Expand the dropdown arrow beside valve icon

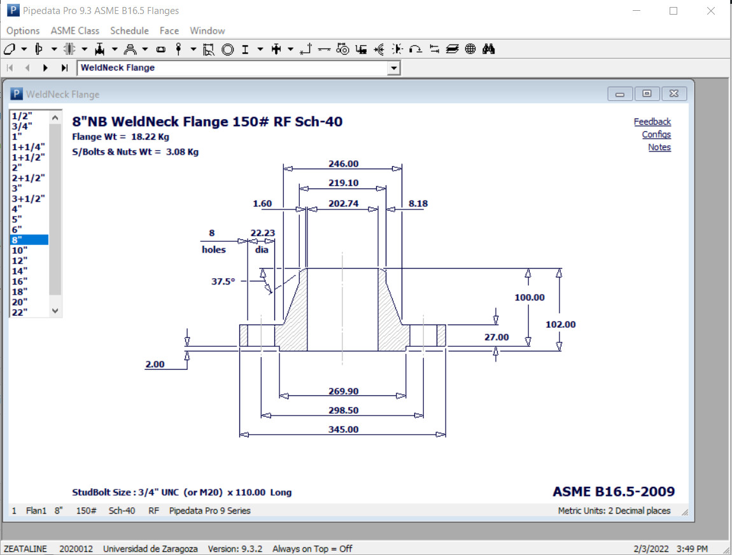115,49
